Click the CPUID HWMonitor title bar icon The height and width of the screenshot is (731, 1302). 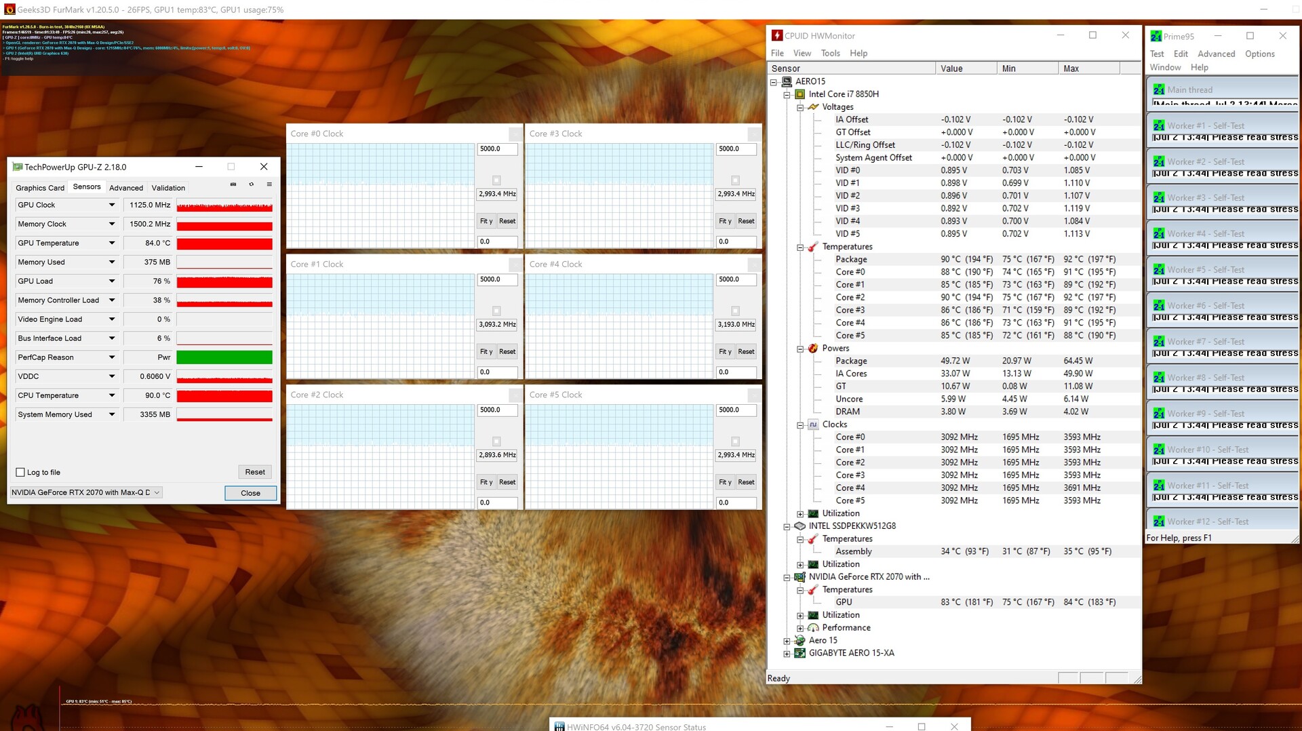coord(777,35)
